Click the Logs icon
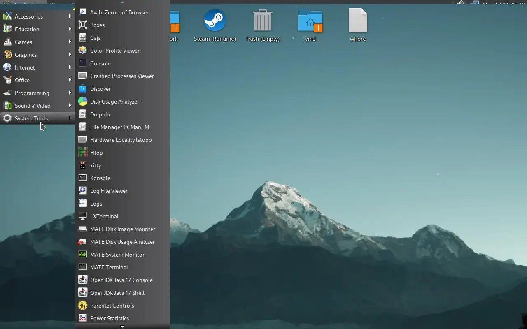The image size is (527, 329). point(83,204)
